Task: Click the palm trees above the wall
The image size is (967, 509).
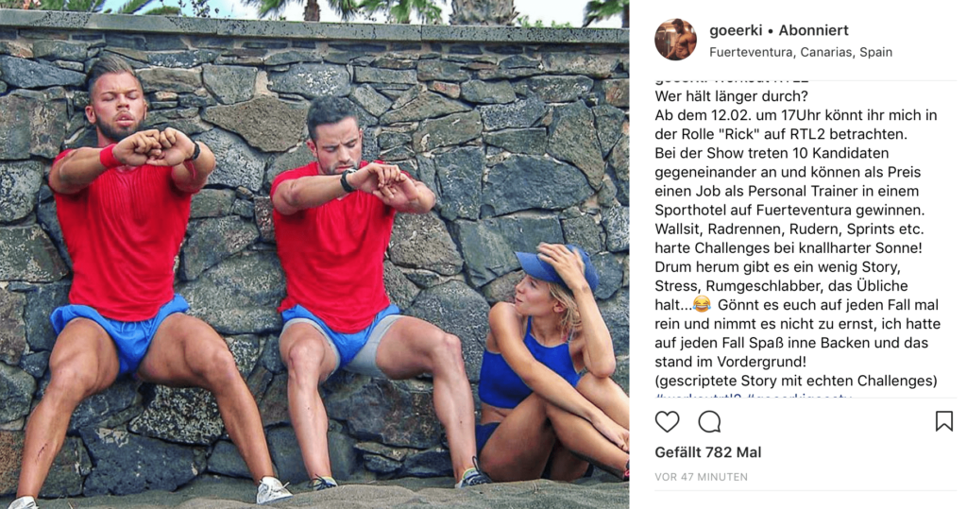Action: 370,11
